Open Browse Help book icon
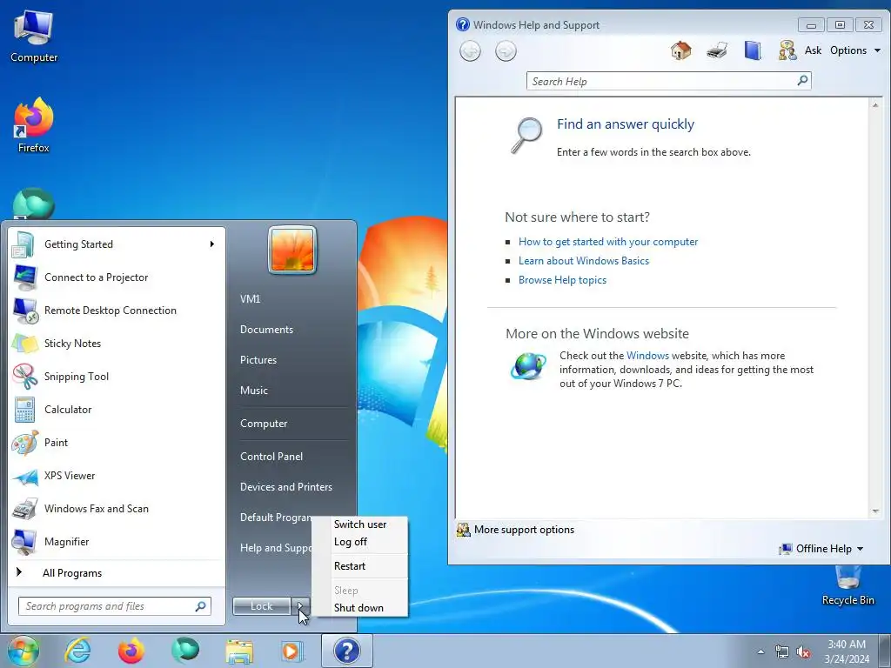 tap(753, 50)
